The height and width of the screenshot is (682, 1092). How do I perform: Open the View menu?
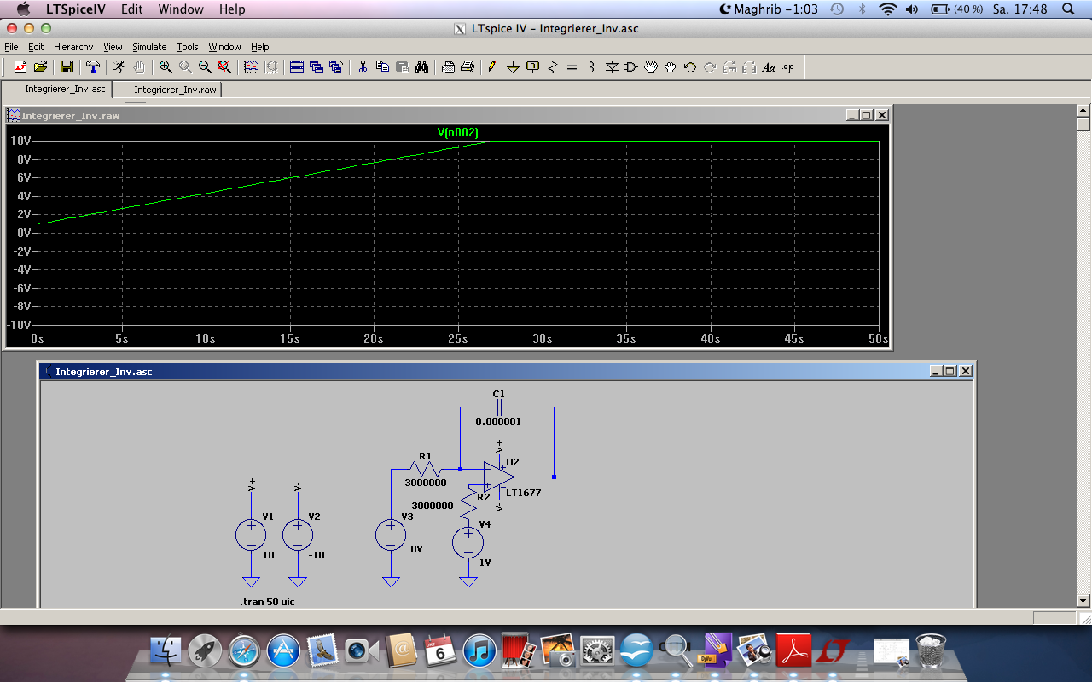pyautogui.click(x=113, y=47)
